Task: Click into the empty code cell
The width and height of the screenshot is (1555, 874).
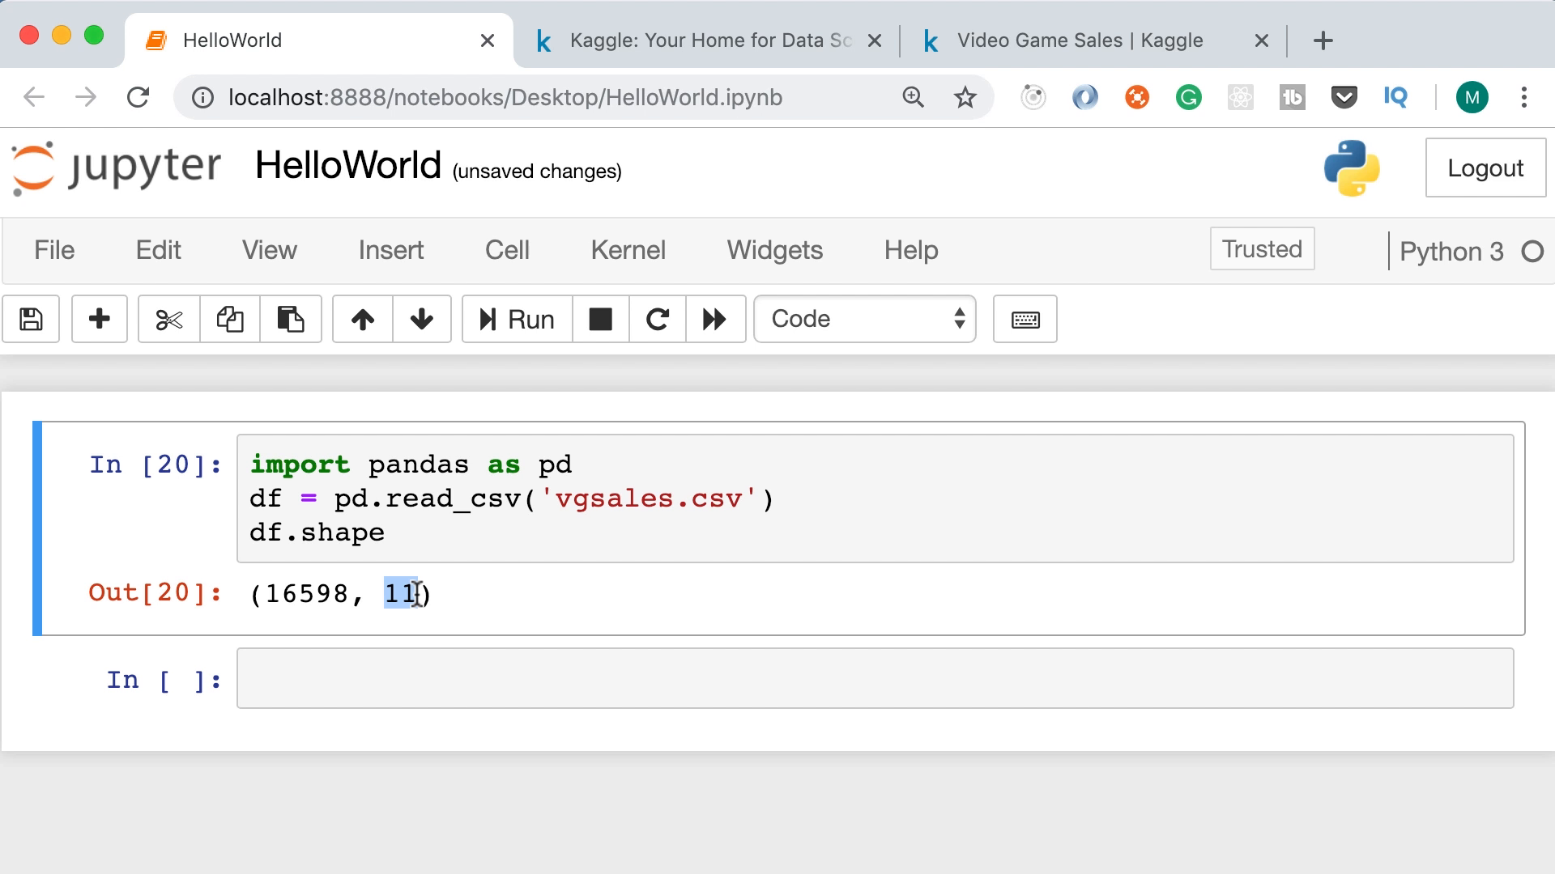Action: [x=875, y=679]
